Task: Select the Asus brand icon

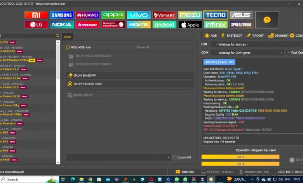Action: (241, 15)
